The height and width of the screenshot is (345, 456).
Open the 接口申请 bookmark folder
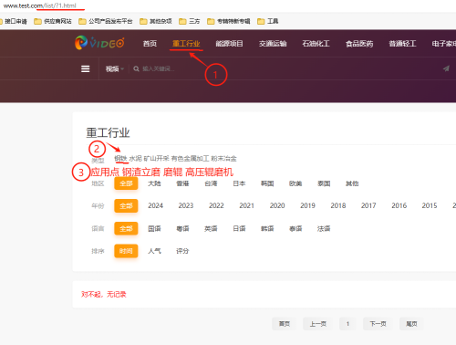pyautogui.click(x=14, y=21)
